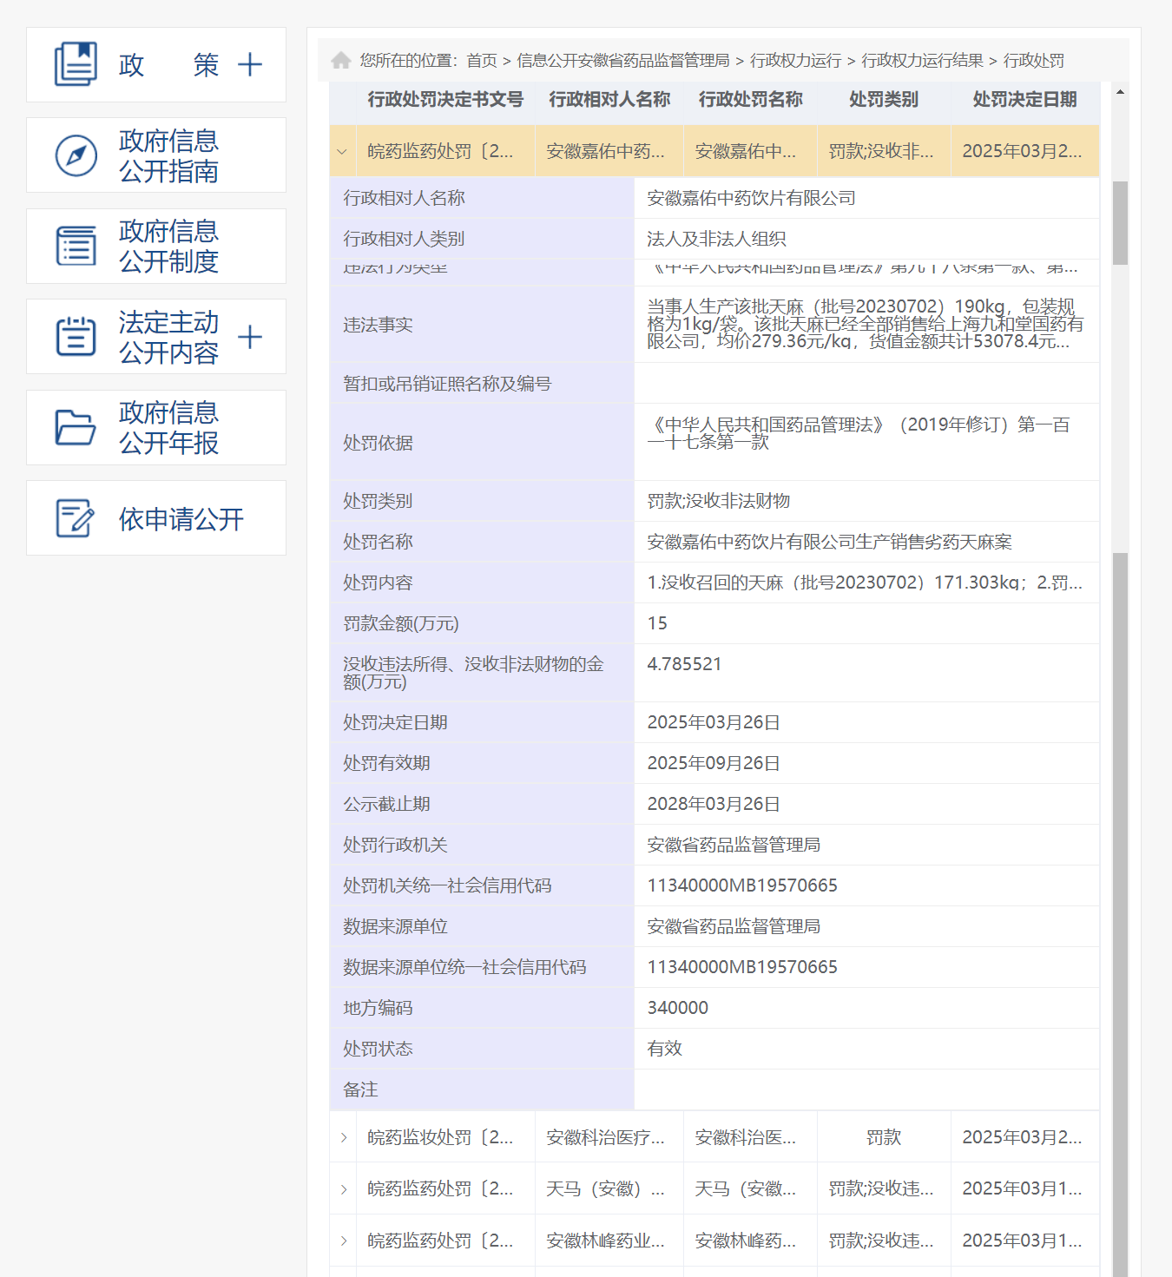
Task: Click the 处罚名称 value about 劣药天麻案
Action: point(830,542)
